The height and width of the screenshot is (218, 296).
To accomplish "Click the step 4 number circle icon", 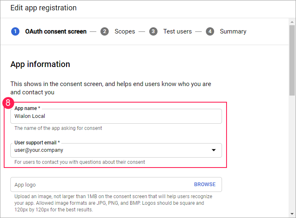I will (x=210, y=31).
